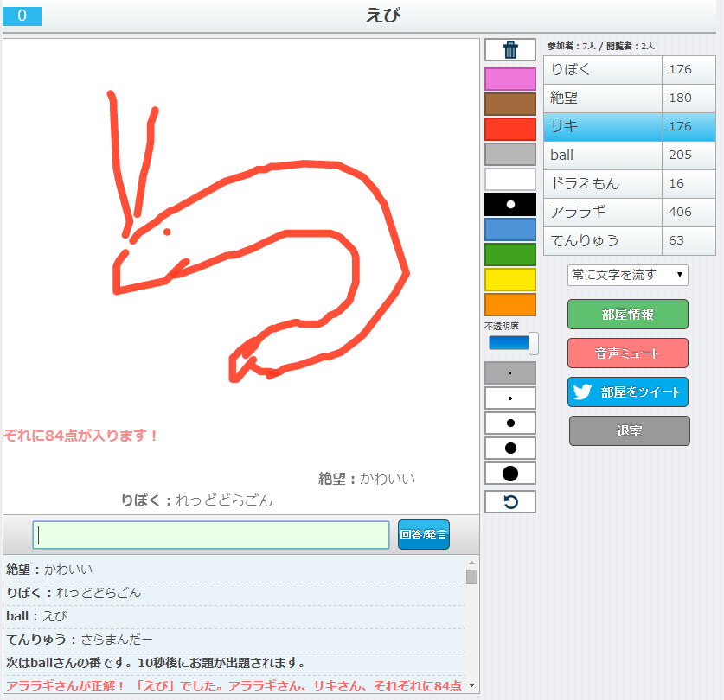Viewport: 724px width, 700px height.
Task: Select the medium brush size dot
Action: [x=510, y=423]
